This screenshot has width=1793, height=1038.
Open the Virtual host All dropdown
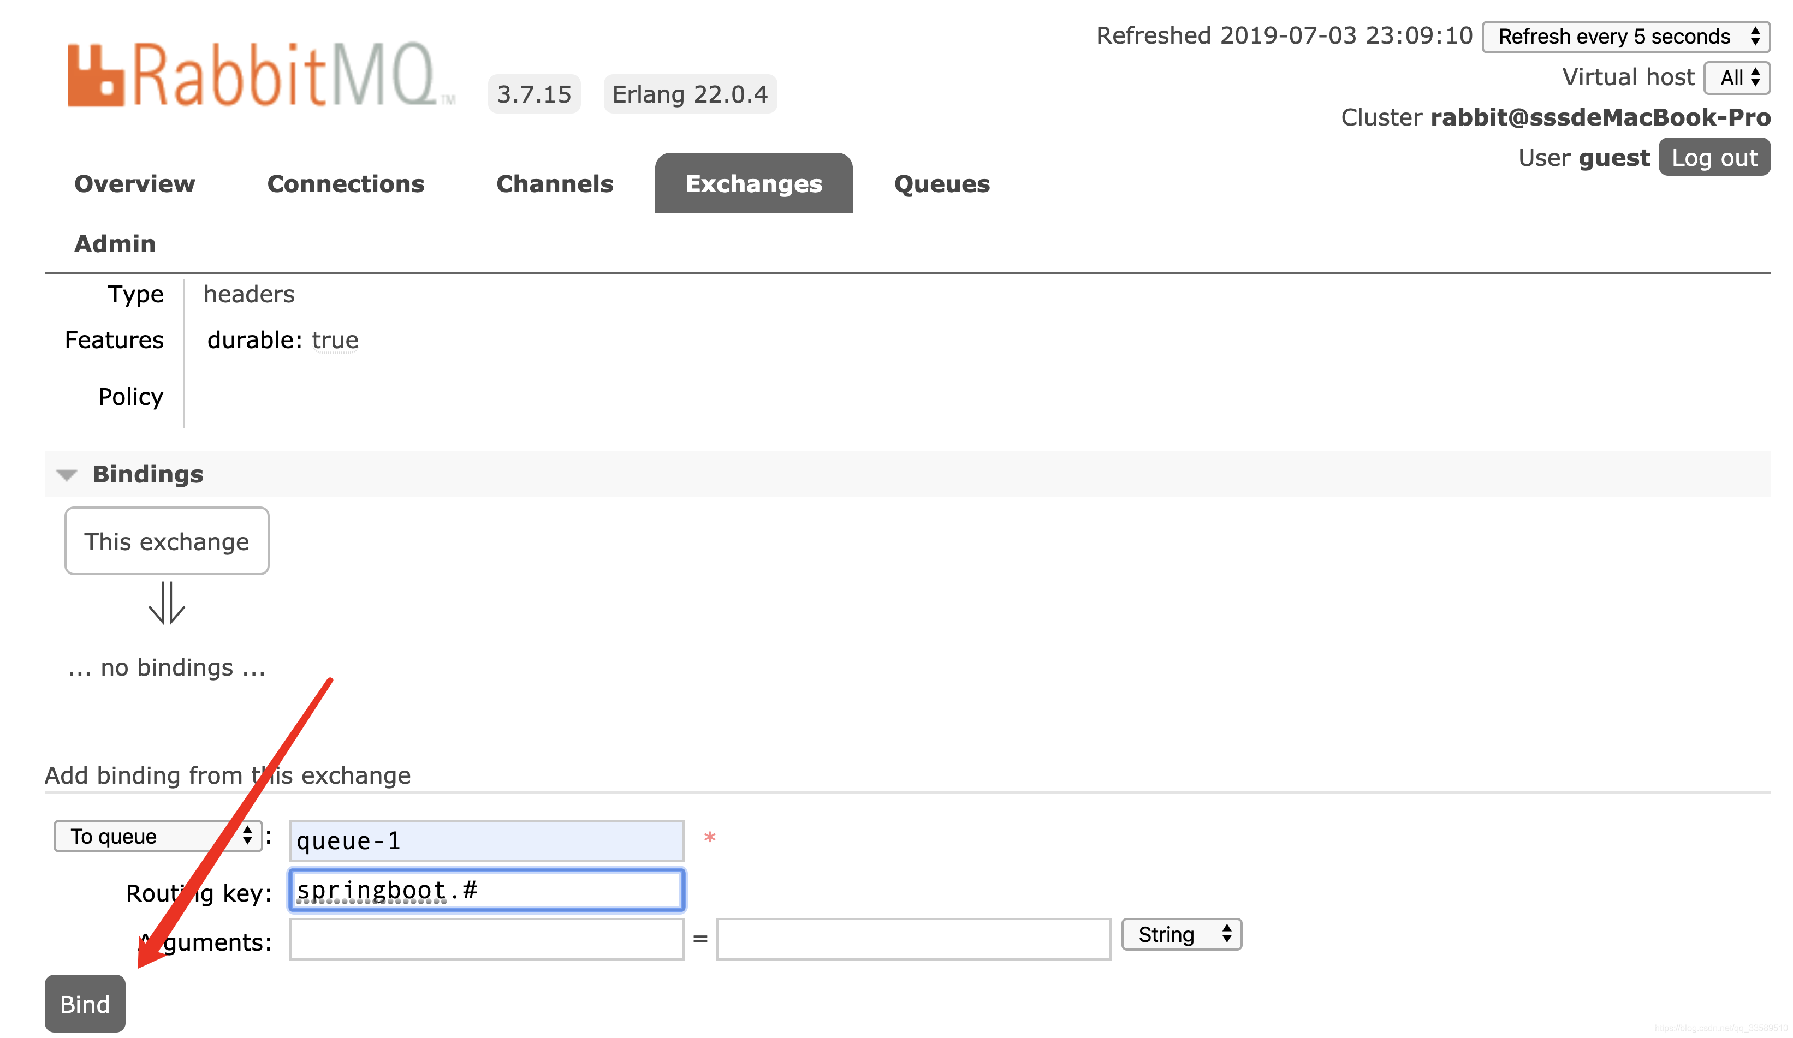tap(1737, 77)
